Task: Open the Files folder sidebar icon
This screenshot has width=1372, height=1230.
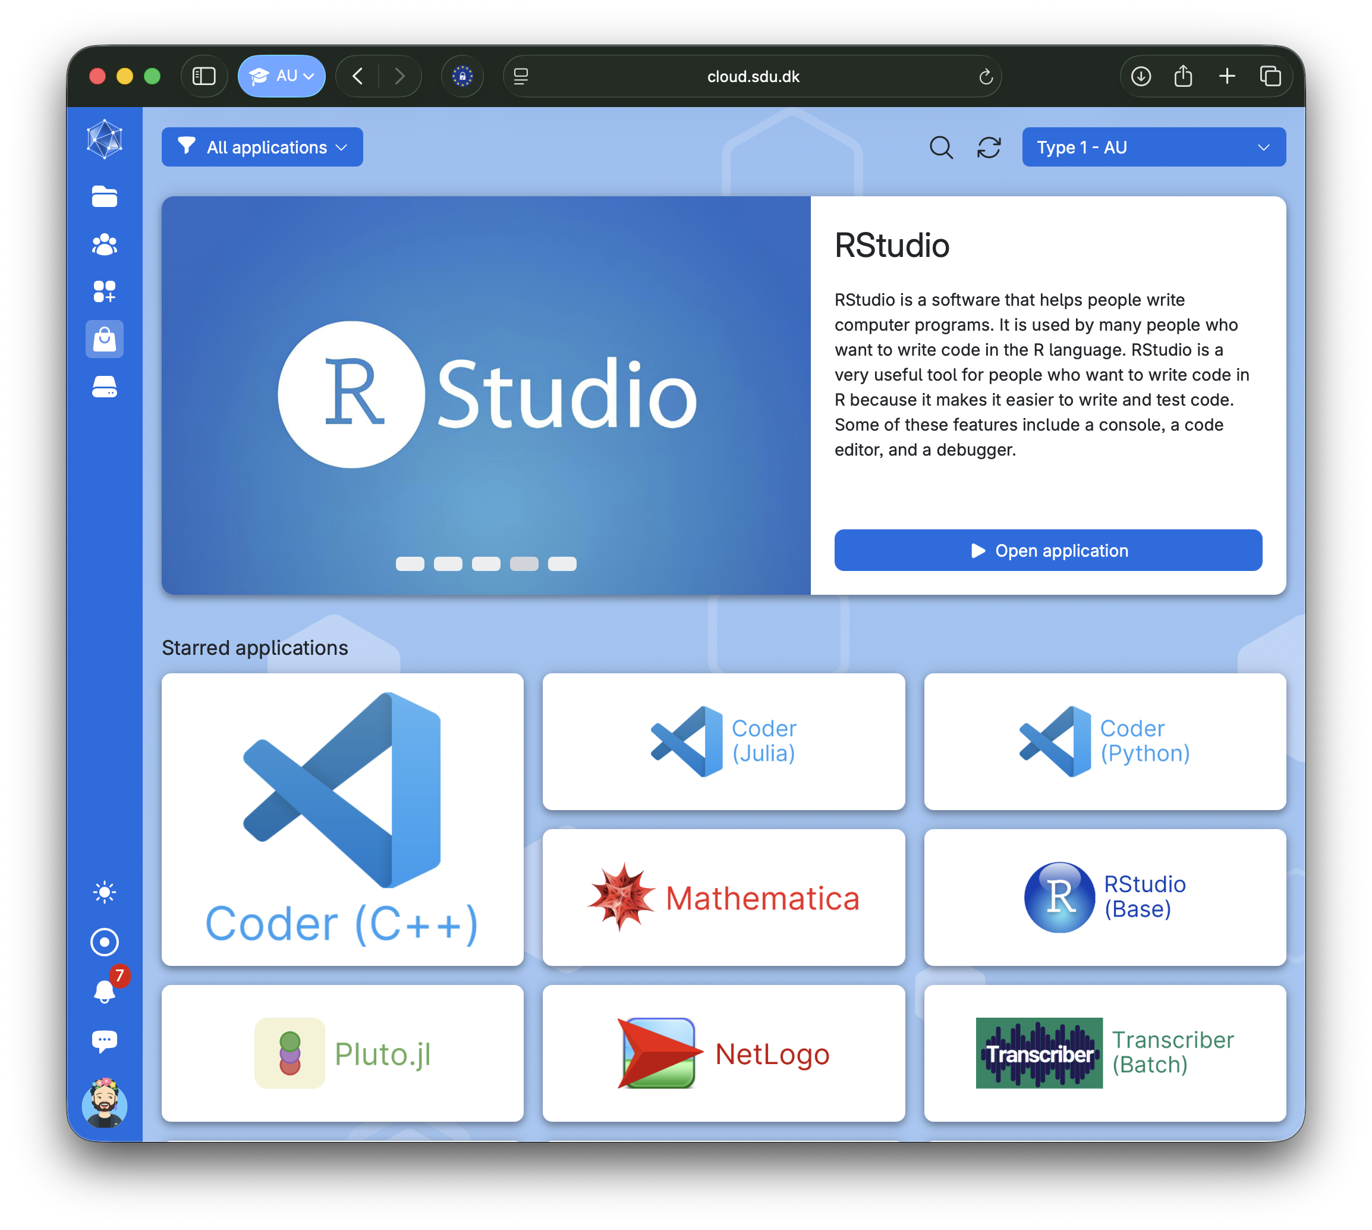Action: coord(105,197)
